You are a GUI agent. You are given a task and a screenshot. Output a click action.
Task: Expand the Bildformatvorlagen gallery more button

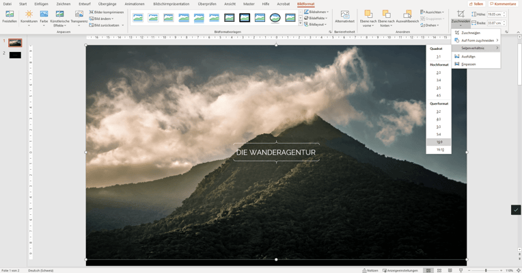[300, 24]
